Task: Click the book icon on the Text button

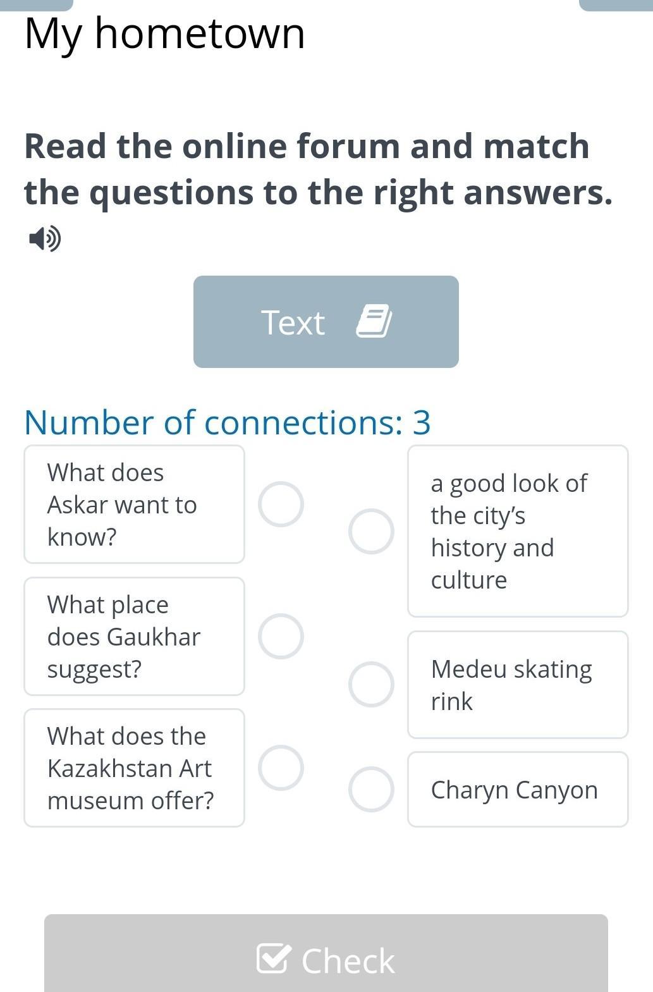Action: point(374,321)
